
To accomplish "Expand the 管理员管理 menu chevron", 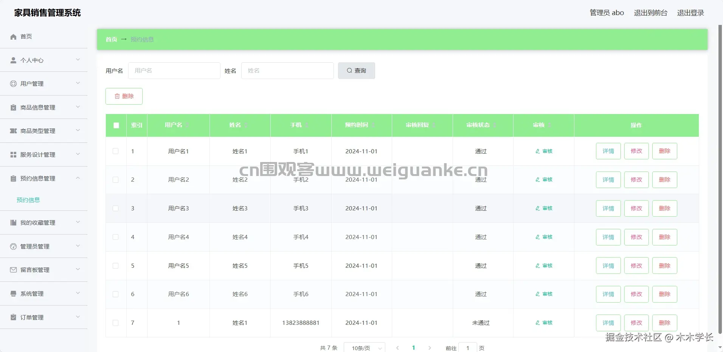I will (x=78, y=246).
